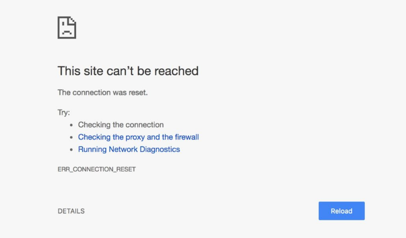The image size is (406, 238).
Task: Click the word 'firewall' in the link
Action: point(187,137)
